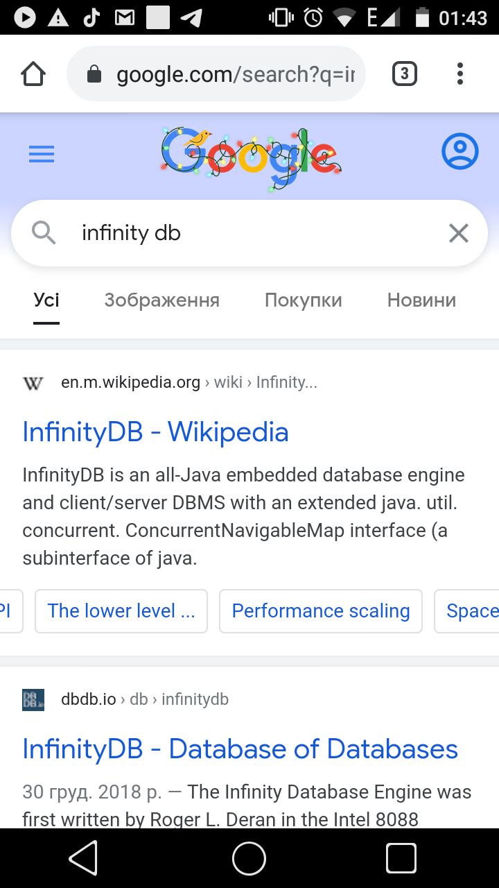Switch to the Новини tab
This screenshot has width=499, height=888.
click(421, 300)
